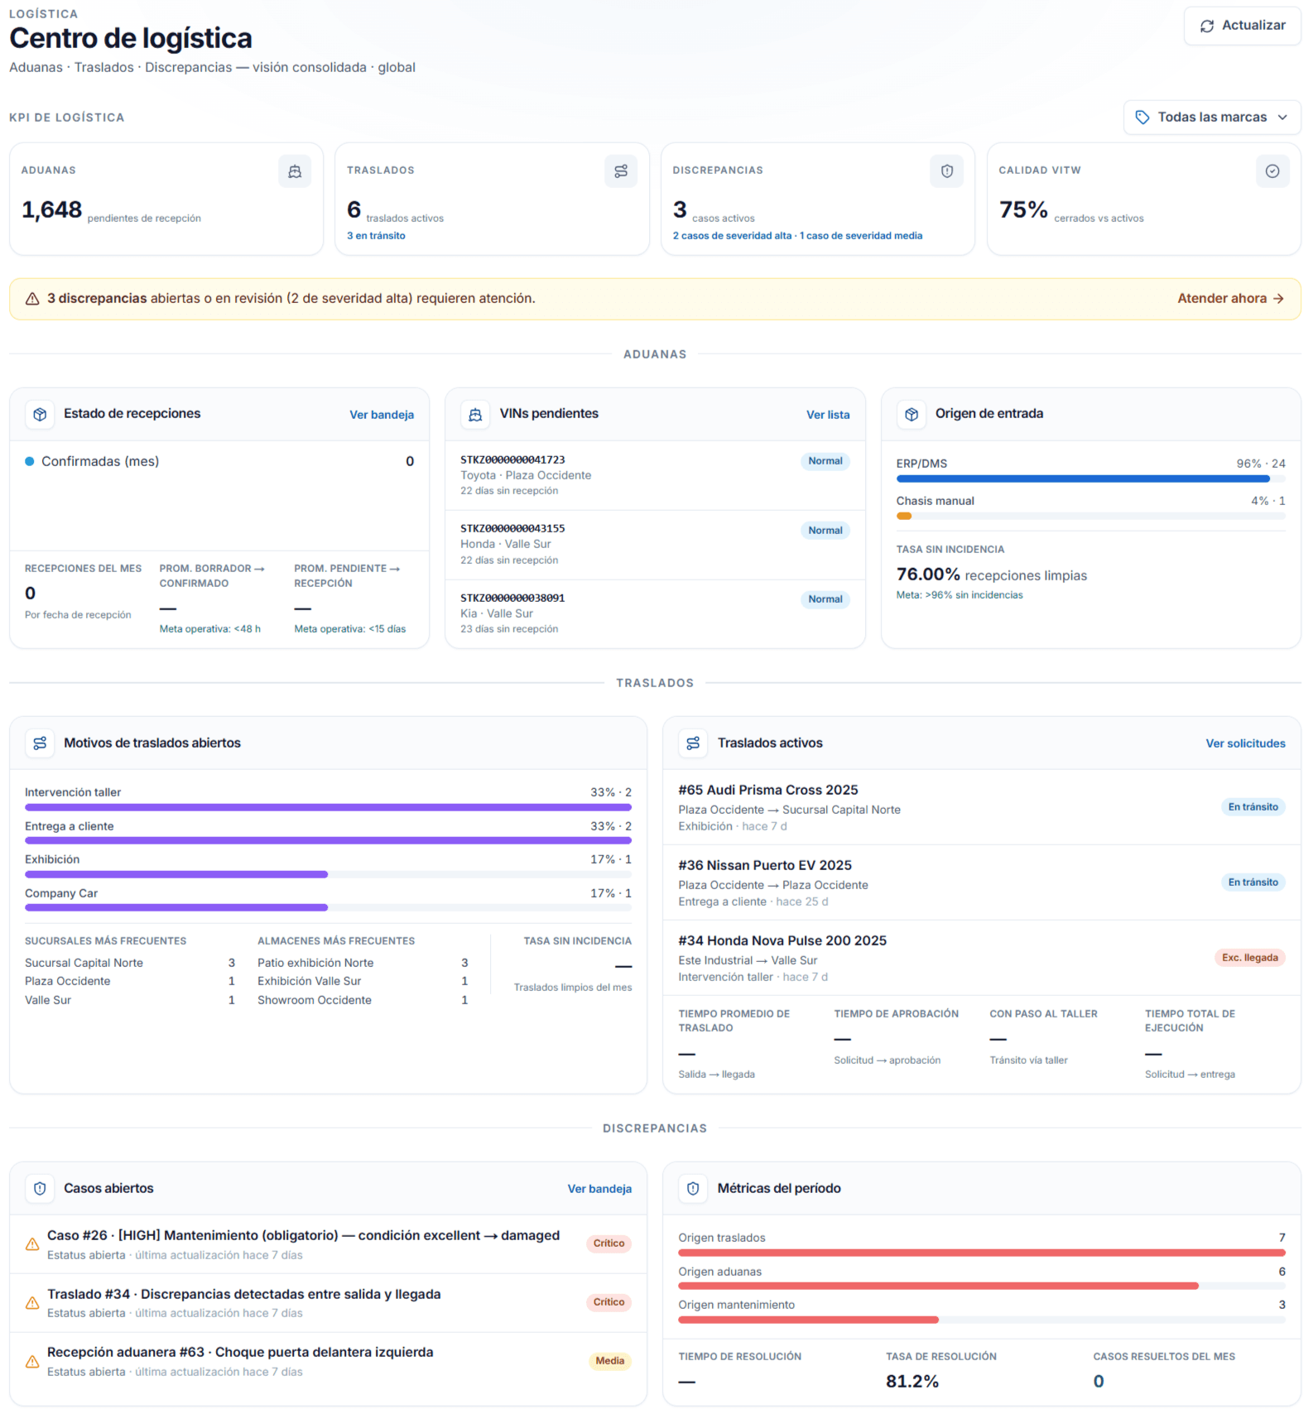Open the '3 en tránsito' link
The height and width of the screenshot is (1414, 1313).
point(376,236)
